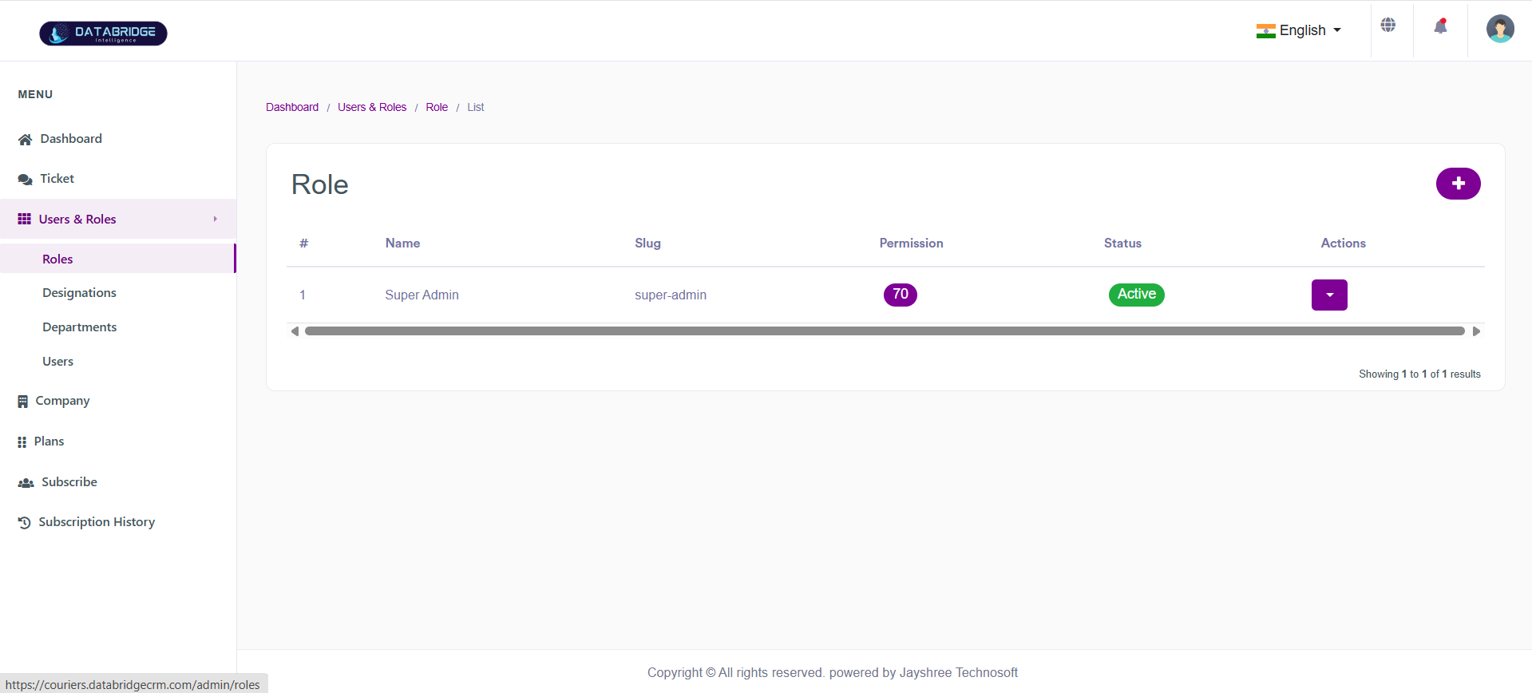Go to Role breadcrumb link

click(x=437, y=107)
